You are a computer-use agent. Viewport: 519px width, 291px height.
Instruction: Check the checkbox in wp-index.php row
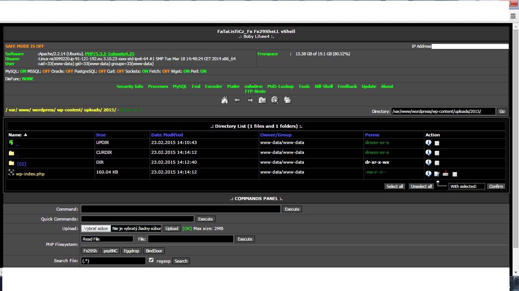click(x=455, y=174)
